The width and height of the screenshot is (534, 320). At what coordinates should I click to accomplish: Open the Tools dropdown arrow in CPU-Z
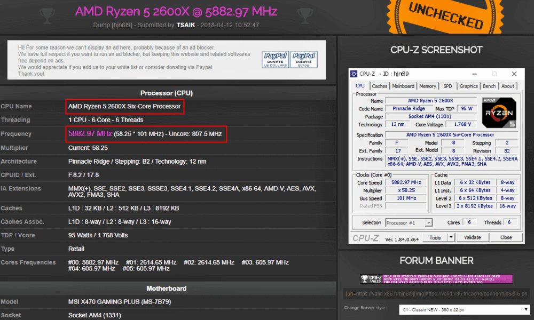click(x=451, y=237)
